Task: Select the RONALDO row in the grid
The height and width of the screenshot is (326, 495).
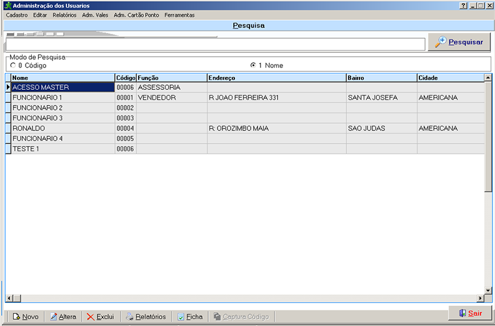Action: click(x=62, y=128)
